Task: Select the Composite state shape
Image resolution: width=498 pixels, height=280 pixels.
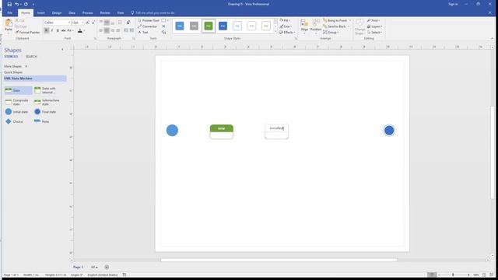Action: pyautogui.click(x=17, y=102)
